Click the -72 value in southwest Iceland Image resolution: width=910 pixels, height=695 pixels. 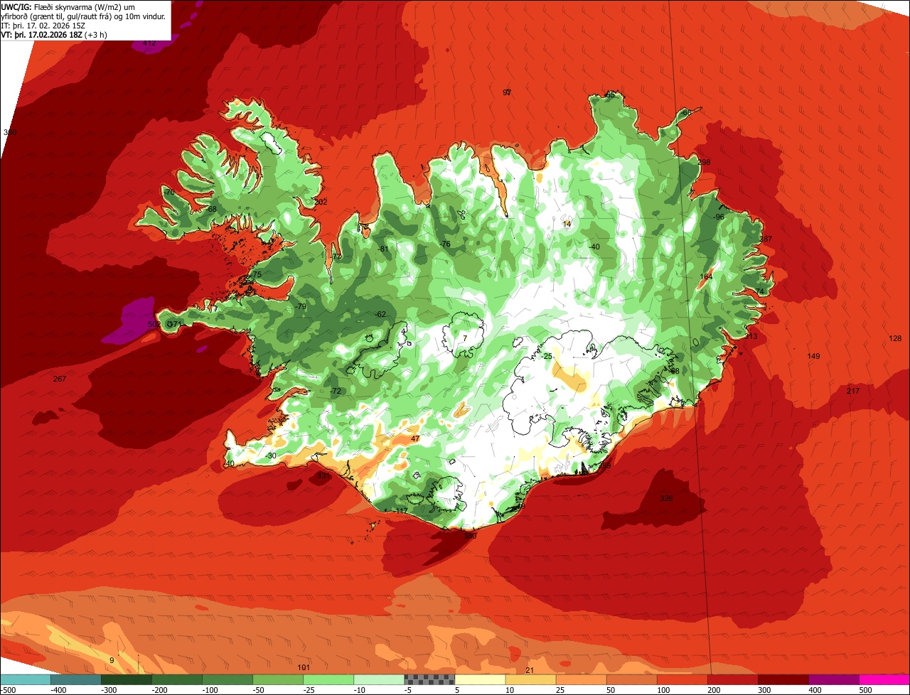point(336,392)
